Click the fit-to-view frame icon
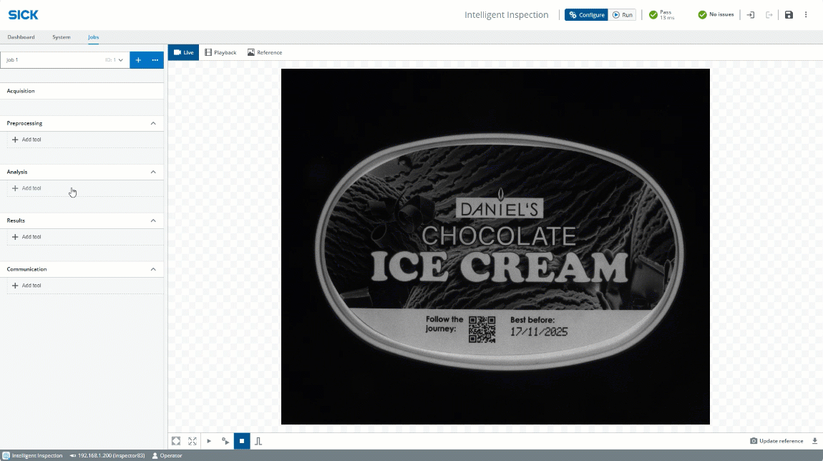Screen dimensions: 823x461 pyautogui.click(x=176, y=441)
